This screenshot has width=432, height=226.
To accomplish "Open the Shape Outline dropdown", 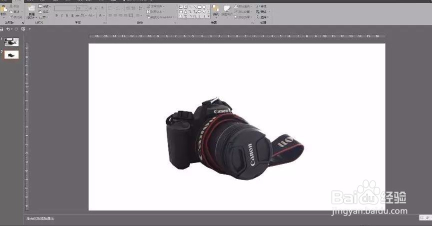I will pyautogui.click(x=242, y=11).
